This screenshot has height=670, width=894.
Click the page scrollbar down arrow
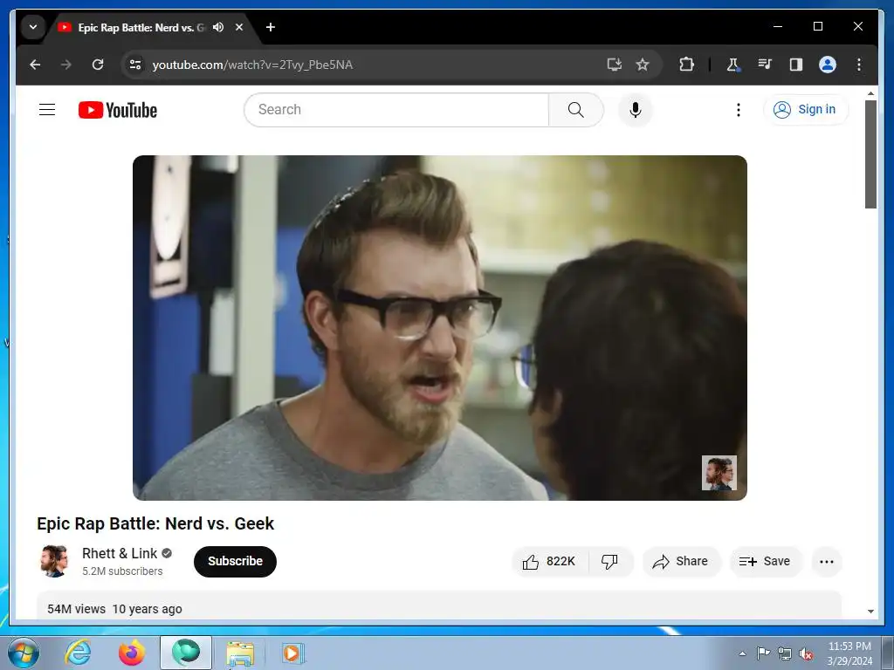[x=870, y=612]
